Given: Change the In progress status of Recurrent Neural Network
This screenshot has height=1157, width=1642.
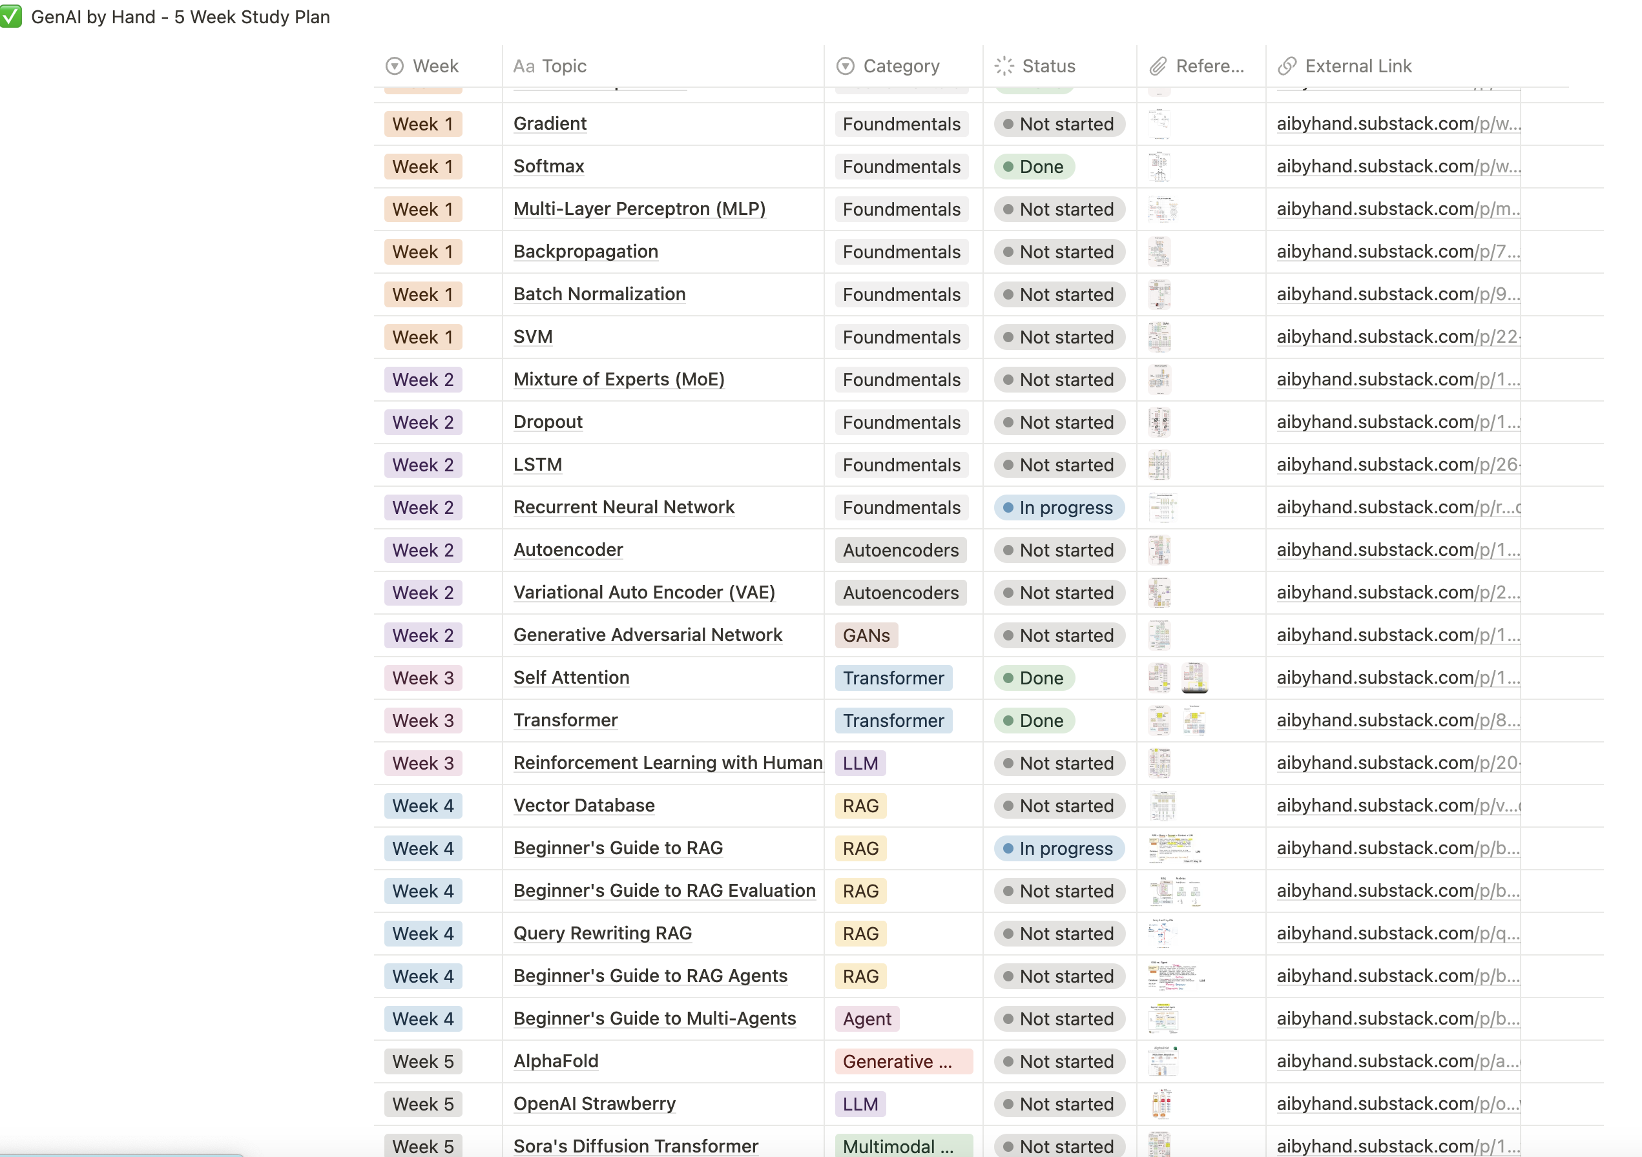Looking at the screenshot, I should point(1059,507).
